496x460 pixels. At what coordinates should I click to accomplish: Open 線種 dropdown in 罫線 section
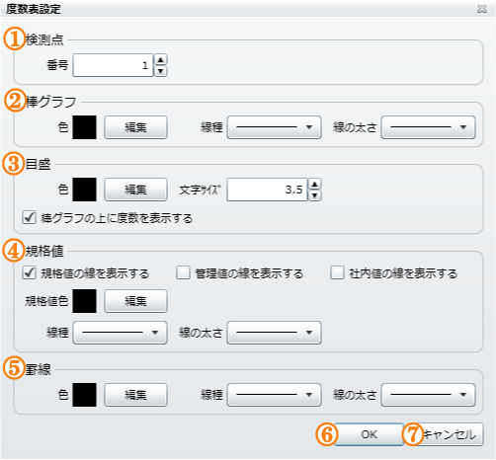coord(274,395)
